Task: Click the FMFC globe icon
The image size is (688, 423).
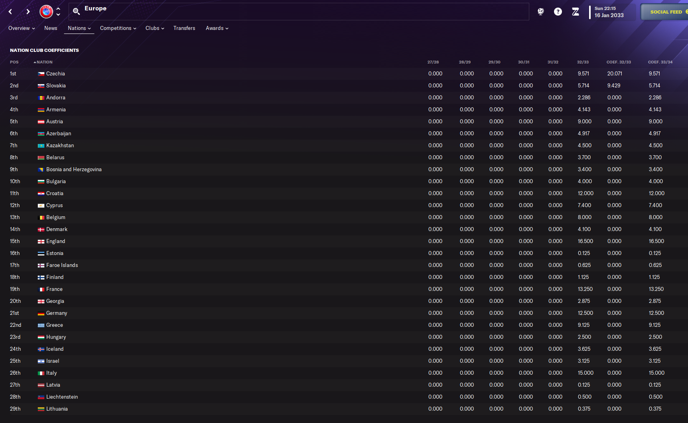Action: click(x=541, y=12)
